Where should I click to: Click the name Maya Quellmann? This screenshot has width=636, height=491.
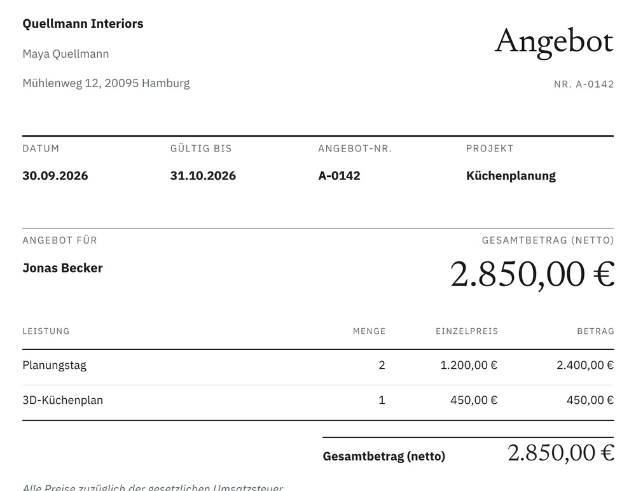(66, 54)
